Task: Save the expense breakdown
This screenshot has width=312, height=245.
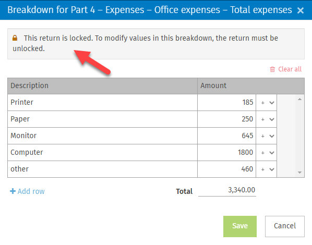Action: coord(240,226)
